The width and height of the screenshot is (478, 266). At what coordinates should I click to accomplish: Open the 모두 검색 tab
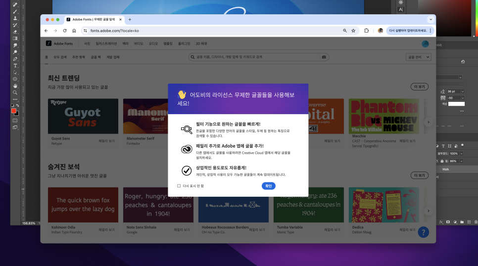[x=60, y=57]
